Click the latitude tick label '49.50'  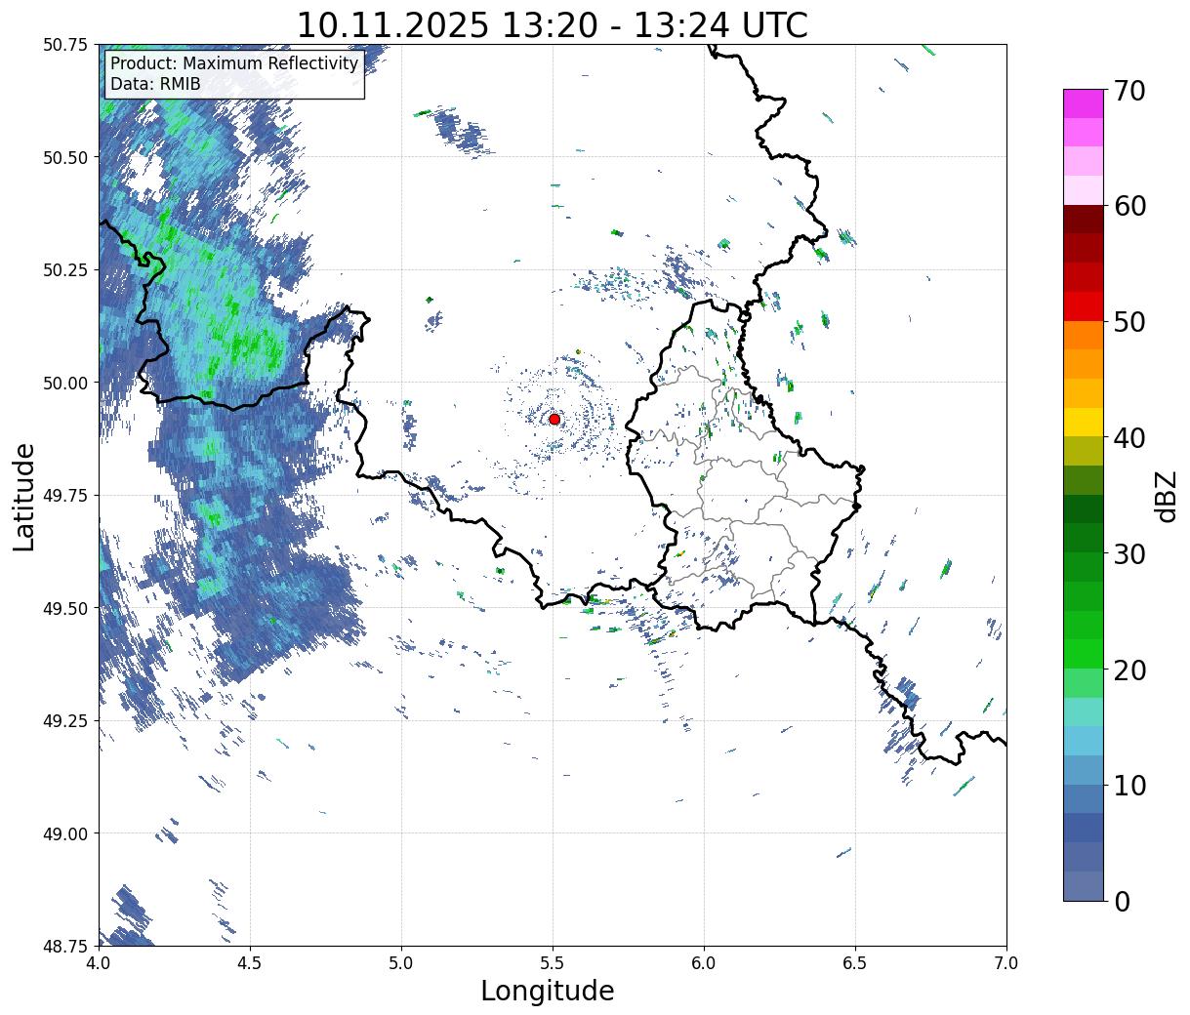[x=65, y=608]
